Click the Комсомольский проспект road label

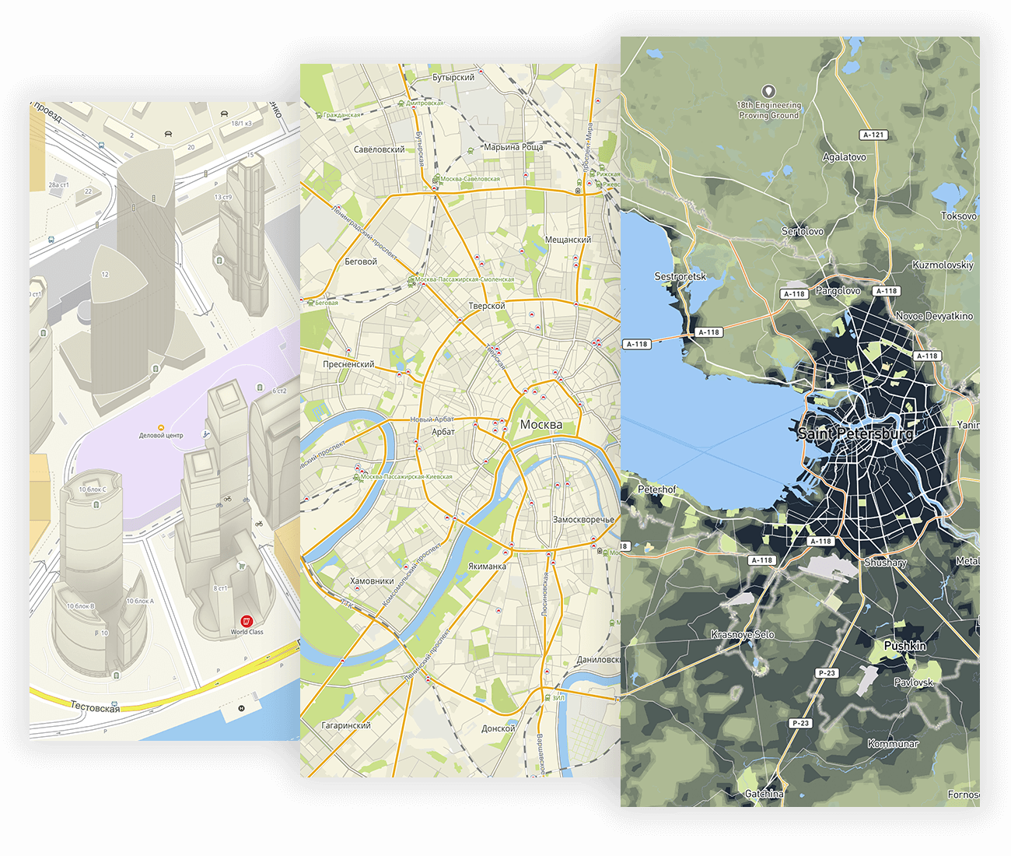(412, 576)
